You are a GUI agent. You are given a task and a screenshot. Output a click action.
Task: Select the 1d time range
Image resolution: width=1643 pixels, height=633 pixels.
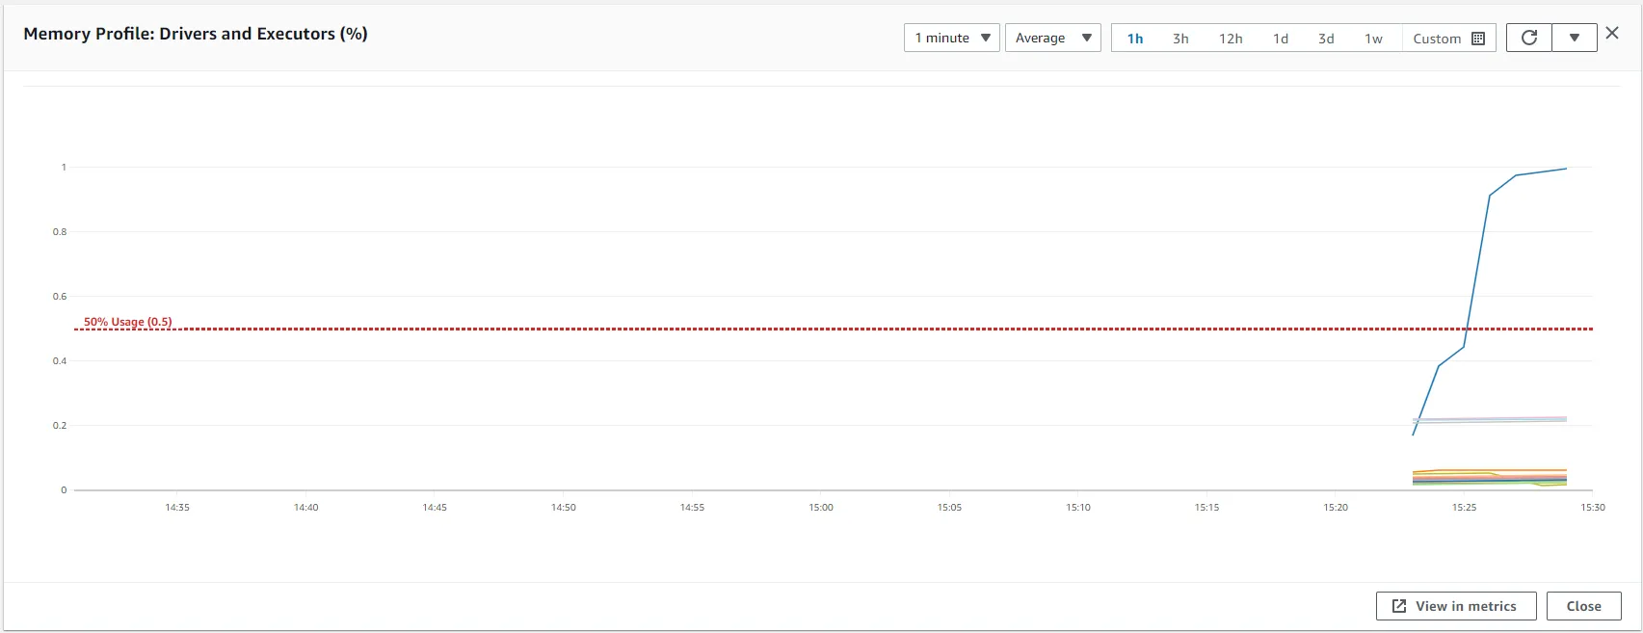[x=1281, y=39]
